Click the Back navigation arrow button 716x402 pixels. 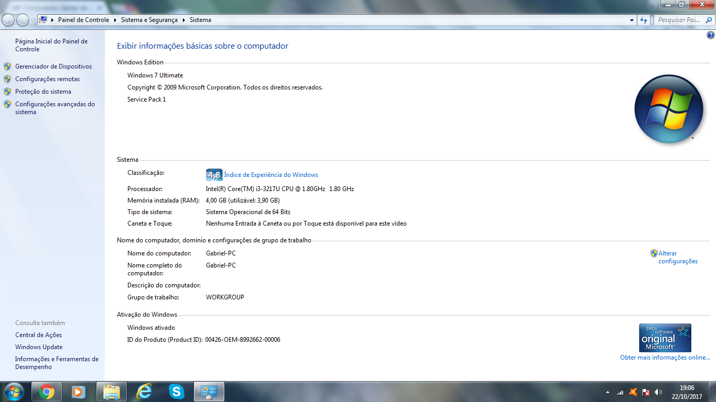tap(8, 20)
